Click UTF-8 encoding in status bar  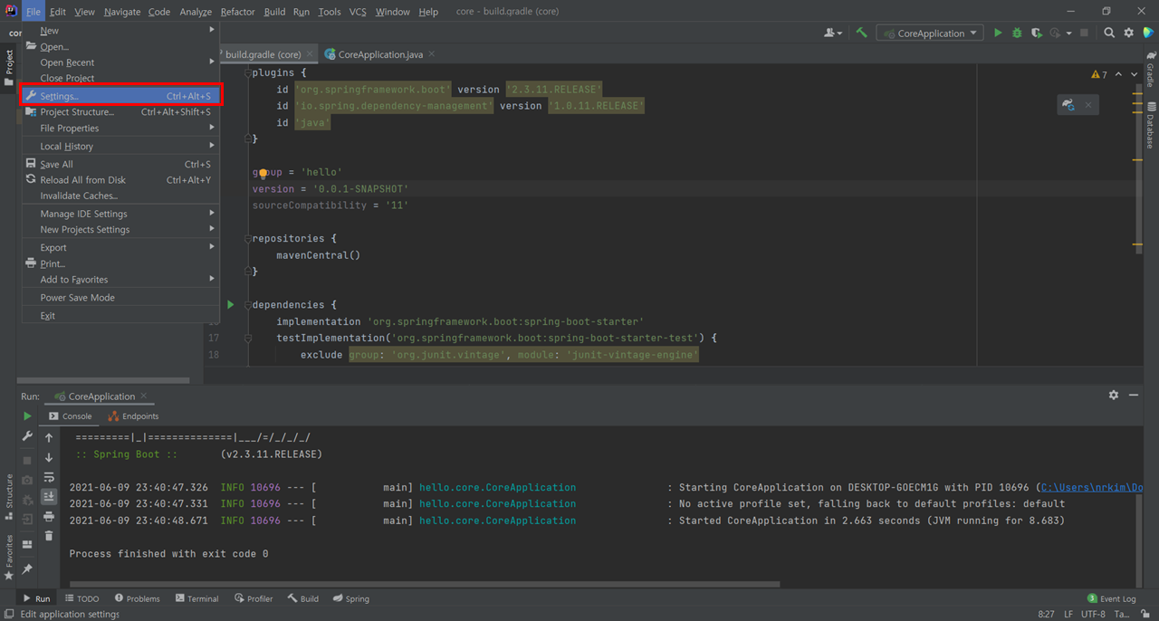pyautogui.click(x=1093, y=614)
